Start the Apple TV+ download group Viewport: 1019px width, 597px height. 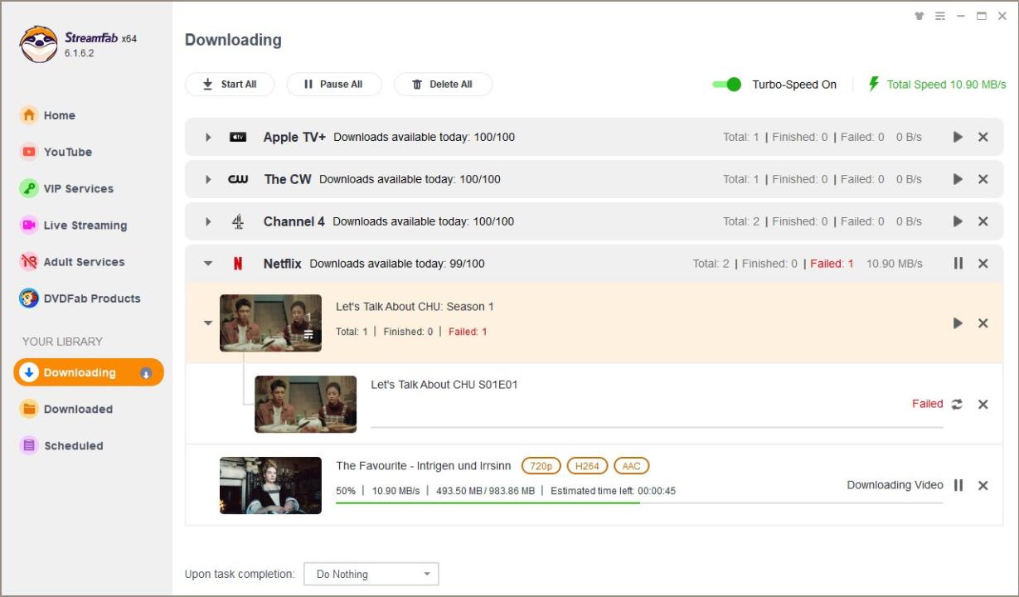point(958,137)
